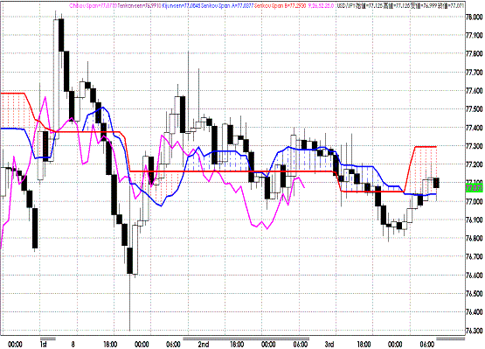Click the 76.500 price axis label
This screenshot has width=485, height=349.
474,294
